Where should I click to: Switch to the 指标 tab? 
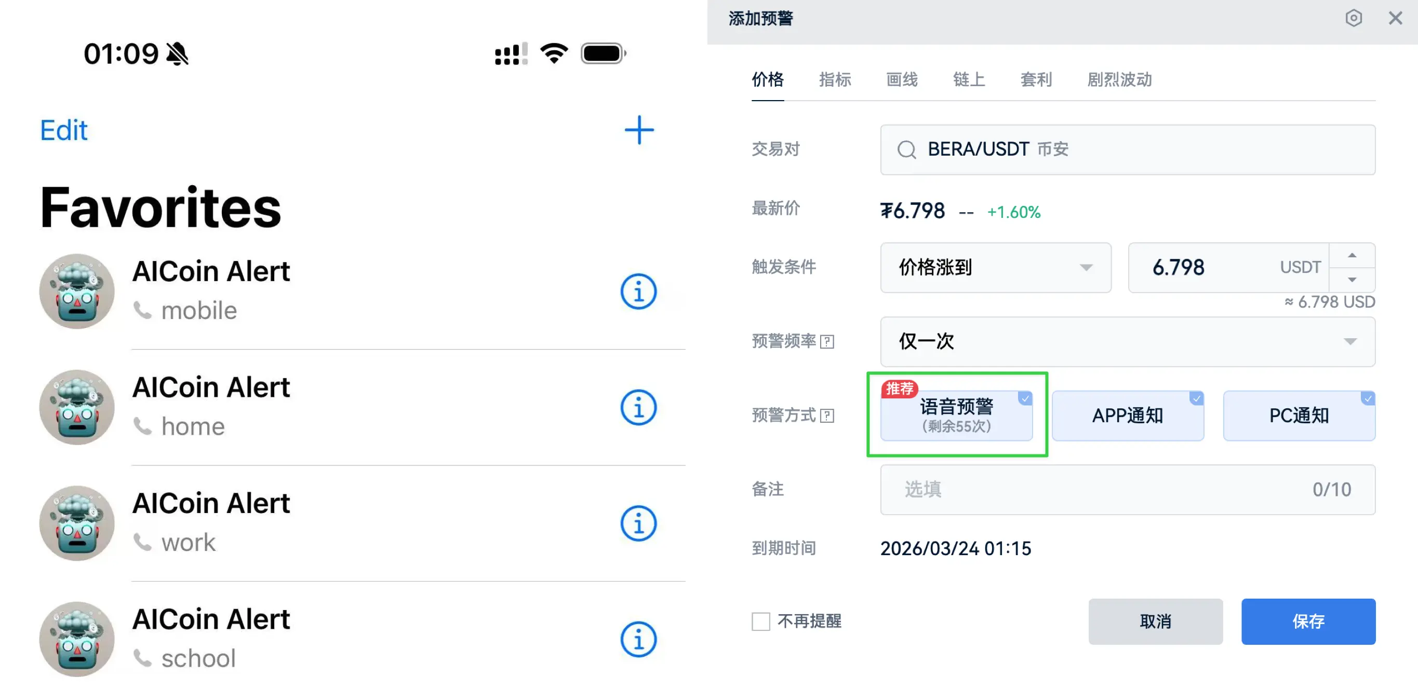tap(835, 80)
